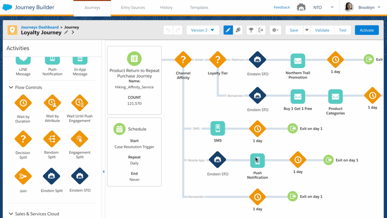The image size is (387, 218).
Task: Click the redo arrow in toolbar
Action: (178, 30)
